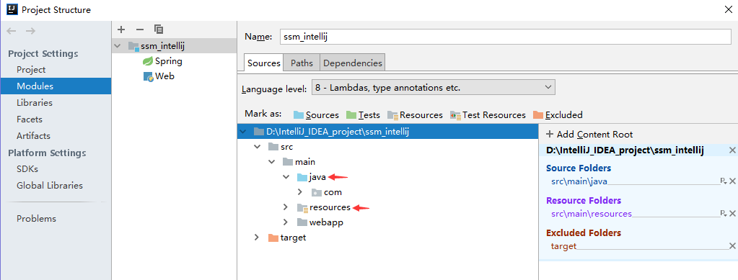Edit properties of src\main\resources folder
The height and width of the screenshot is (280, 738).
(x=724, y=213)
